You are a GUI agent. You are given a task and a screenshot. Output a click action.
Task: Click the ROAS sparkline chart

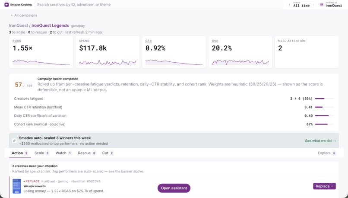(41, 62)
